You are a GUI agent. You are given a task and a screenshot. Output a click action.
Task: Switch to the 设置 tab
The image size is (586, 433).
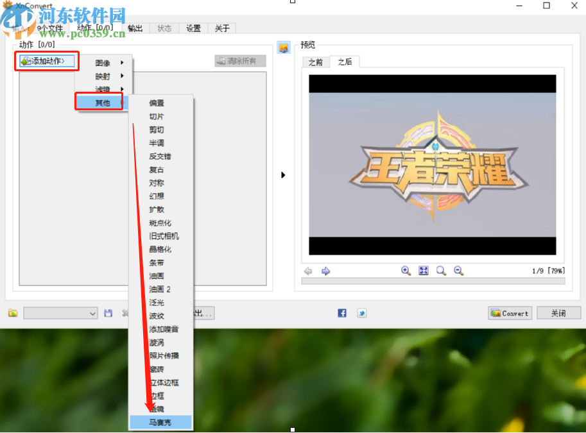coord(193,28)
